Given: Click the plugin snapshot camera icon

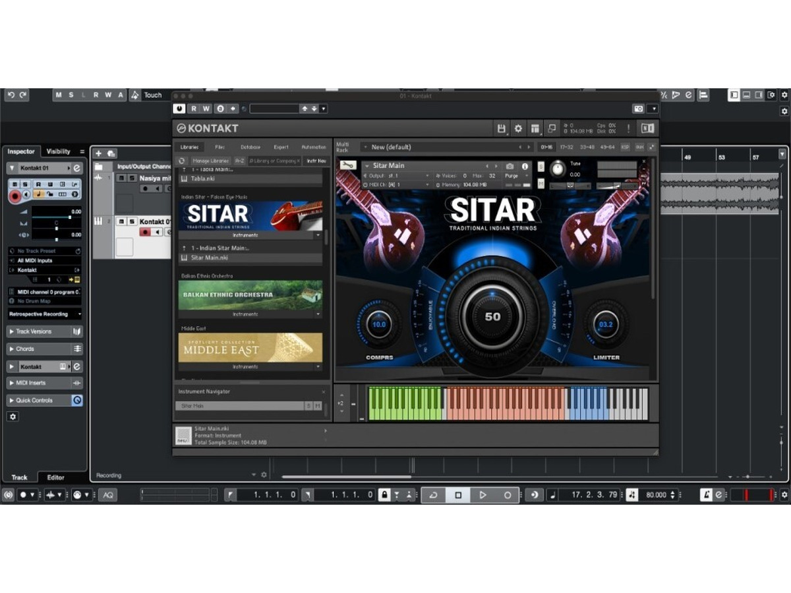Looking at the screenshot, I should pyautogui.click(x=638, y=109).
